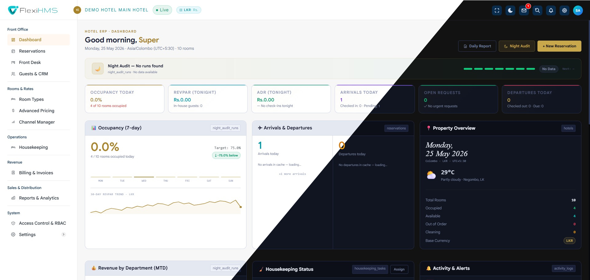Click the Assign button in Housekeeping Status
Viewport: 590px width, 280px height.
point(399,269)
